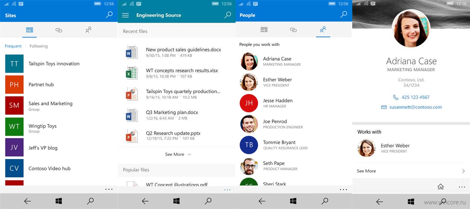The image size is (470, 209).
Task: Open hamburger menu in Engineering Source
Action: (125, 15)
